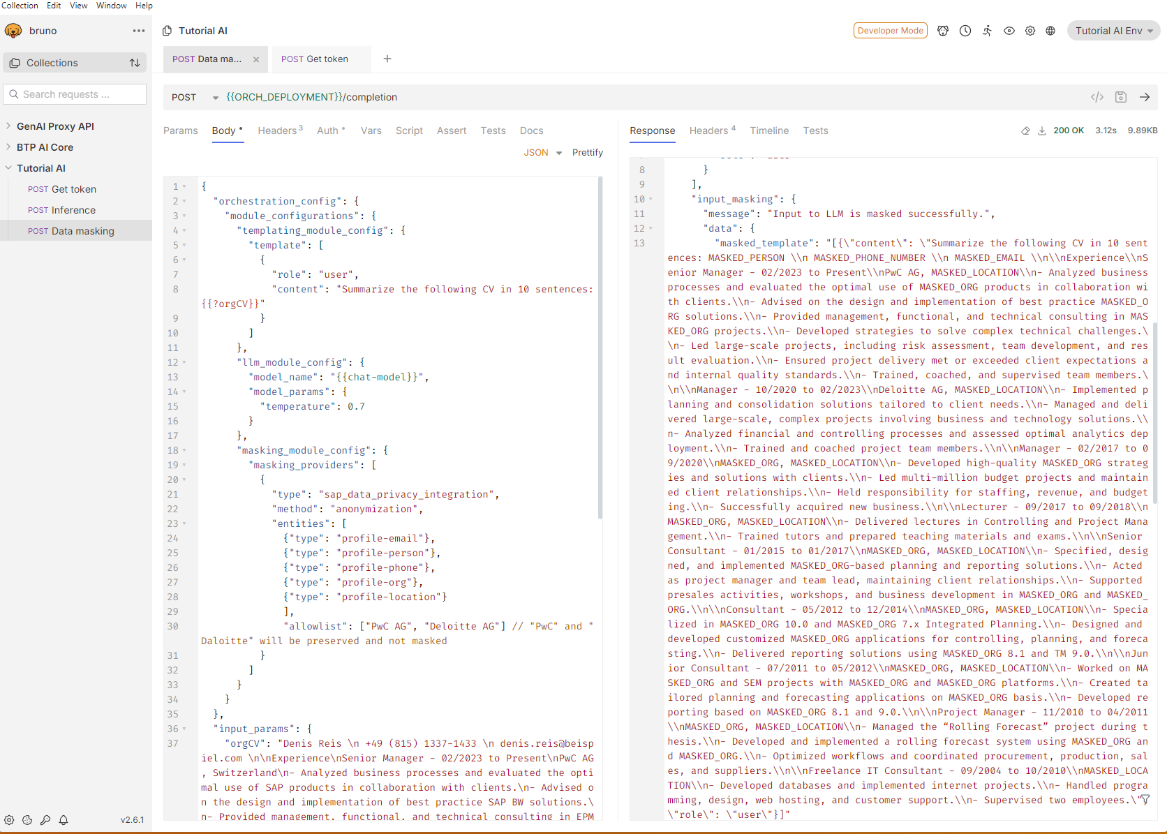Click the search magnifier icon
The height and width of the screenshot is (834, 1167).
[14, 94]
